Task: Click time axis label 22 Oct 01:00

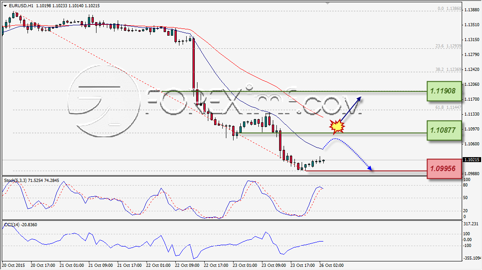Action: pos(158,265)
